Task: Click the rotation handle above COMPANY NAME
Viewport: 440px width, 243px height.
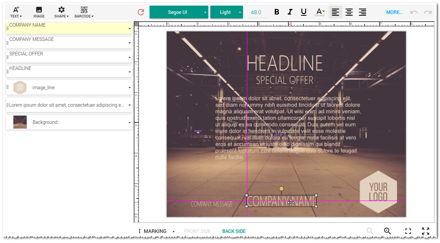Action: pos(281,188)
